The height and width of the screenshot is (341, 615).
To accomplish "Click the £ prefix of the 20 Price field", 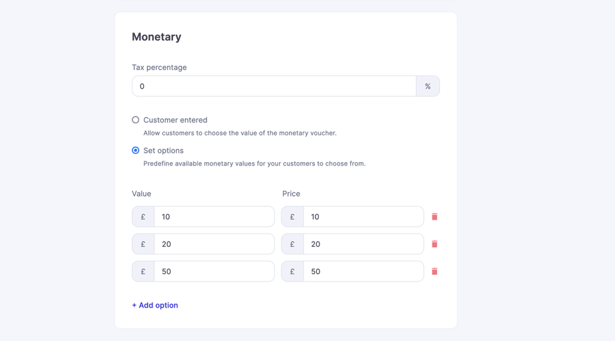I will point(292,244).
